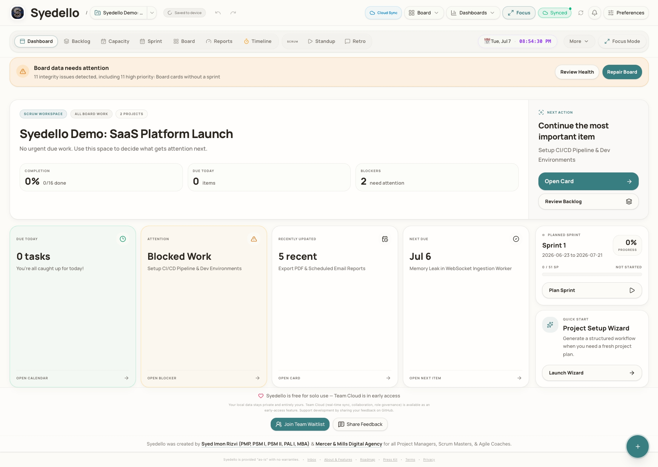Click the warning icon on the Attention card
The height and width of the screenshot is (467, 658).
click(254, 239)
